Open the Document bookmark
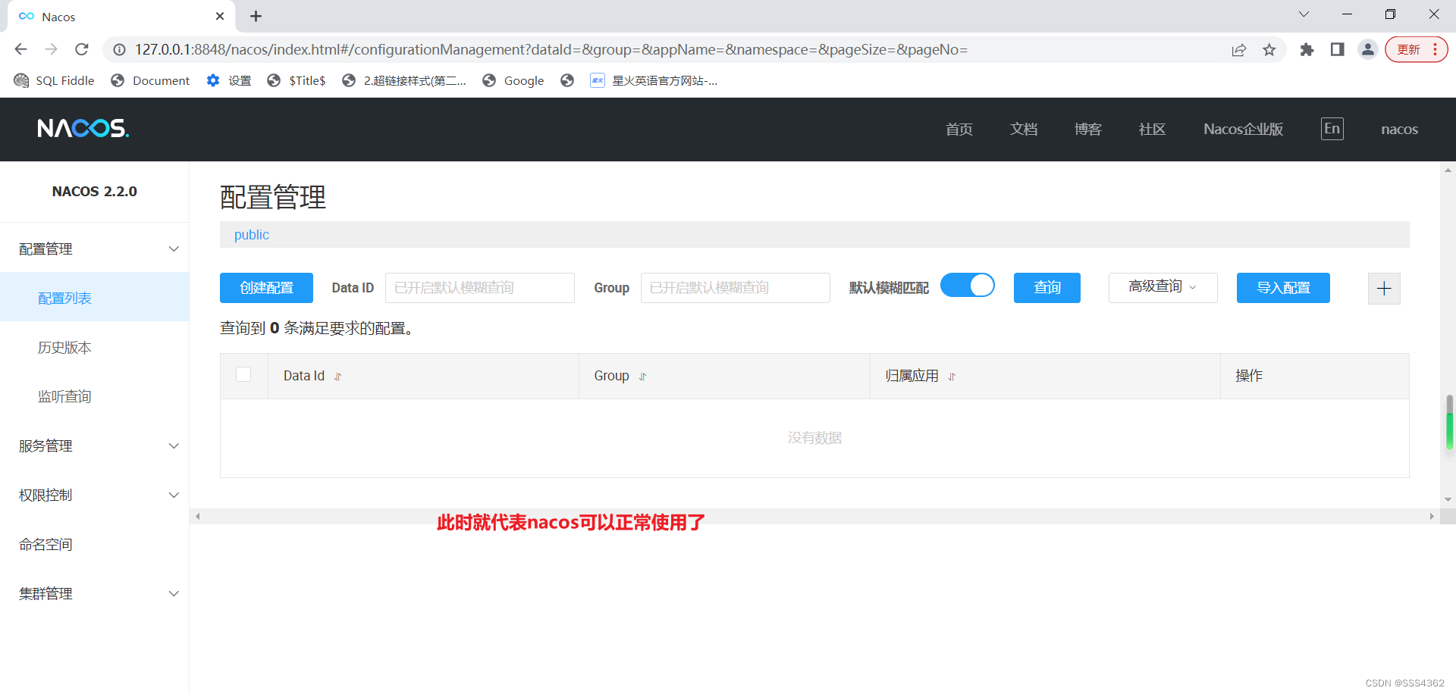This screenshot has width=1456, height=694. 150,80
